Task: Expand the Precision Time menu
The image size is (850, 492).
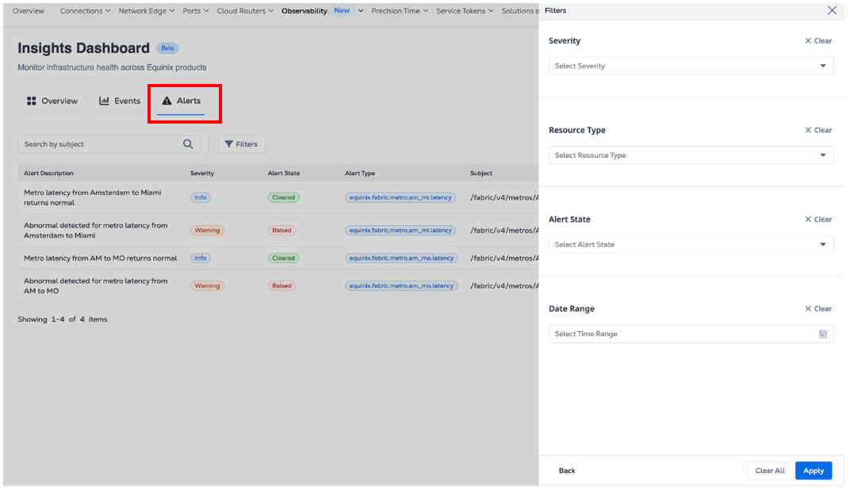Action: [400, 11]
